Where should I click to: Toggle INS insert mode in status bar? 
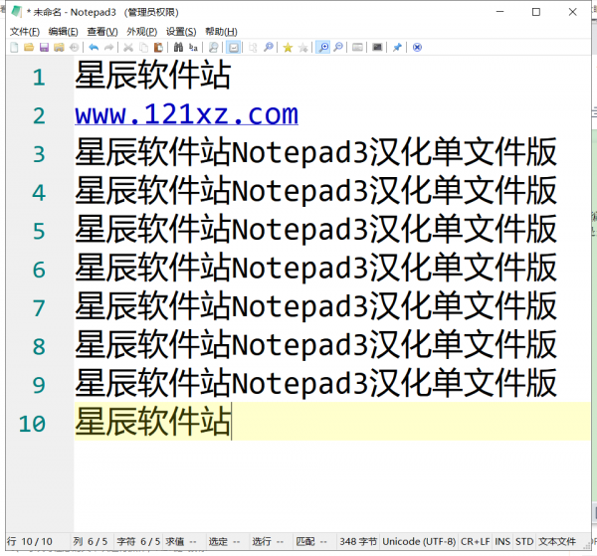tap(502, 541)
